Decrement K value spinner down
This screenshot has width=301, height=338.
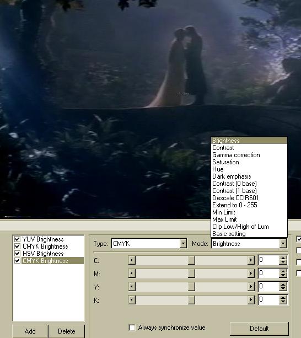tap(283, 302)
